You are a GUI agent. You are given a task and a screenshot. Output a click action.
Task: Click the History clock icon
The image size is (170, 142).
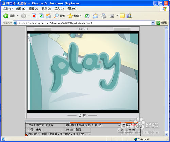pyautogui.click(x=87, y=16)
